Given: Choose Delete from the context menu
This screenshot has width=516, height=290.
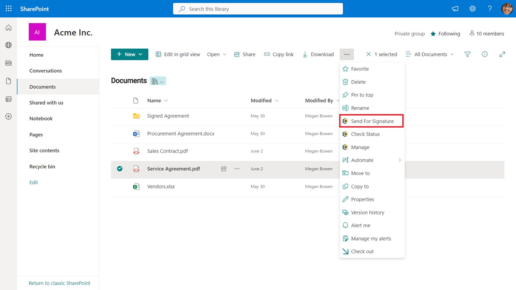Looking at the screenshot, I should click(x=372, y=82).
